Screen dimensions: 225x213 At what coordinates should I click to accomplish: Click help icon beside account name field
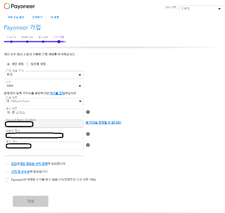[x=88, y=112]
